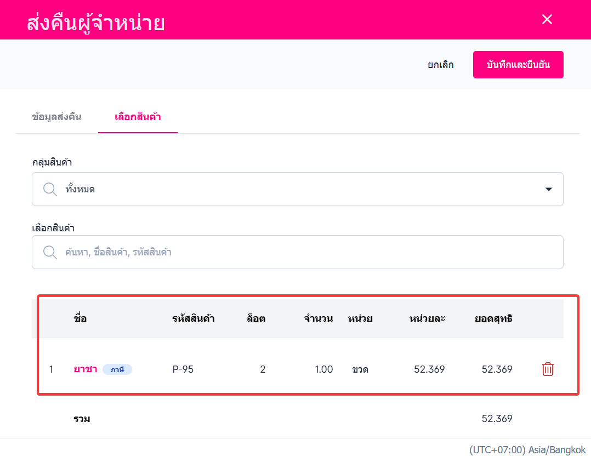Select the เลือกสินค้า tab
This screenshot has width=591, height=456.
pyautogui.click(x=138, y=117)
